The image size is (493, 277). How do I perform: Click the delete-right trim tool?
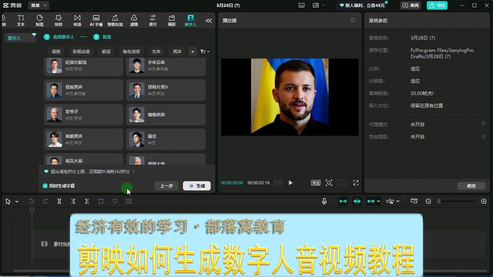(87, 201)
